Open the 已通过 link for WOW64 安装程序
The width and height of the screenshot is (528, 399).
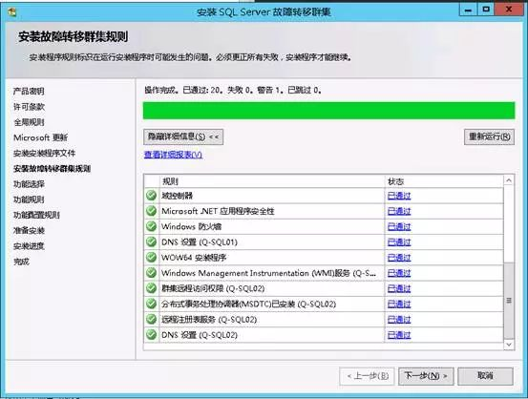[399, 258]
